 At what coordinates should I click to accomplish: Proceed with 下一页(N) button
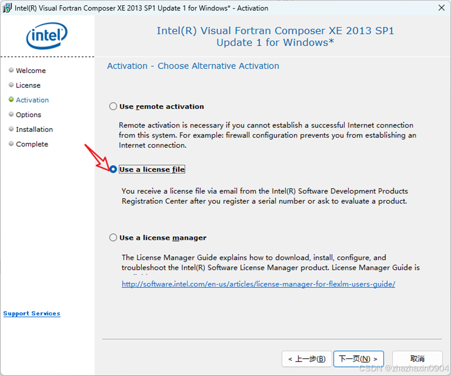358,359
